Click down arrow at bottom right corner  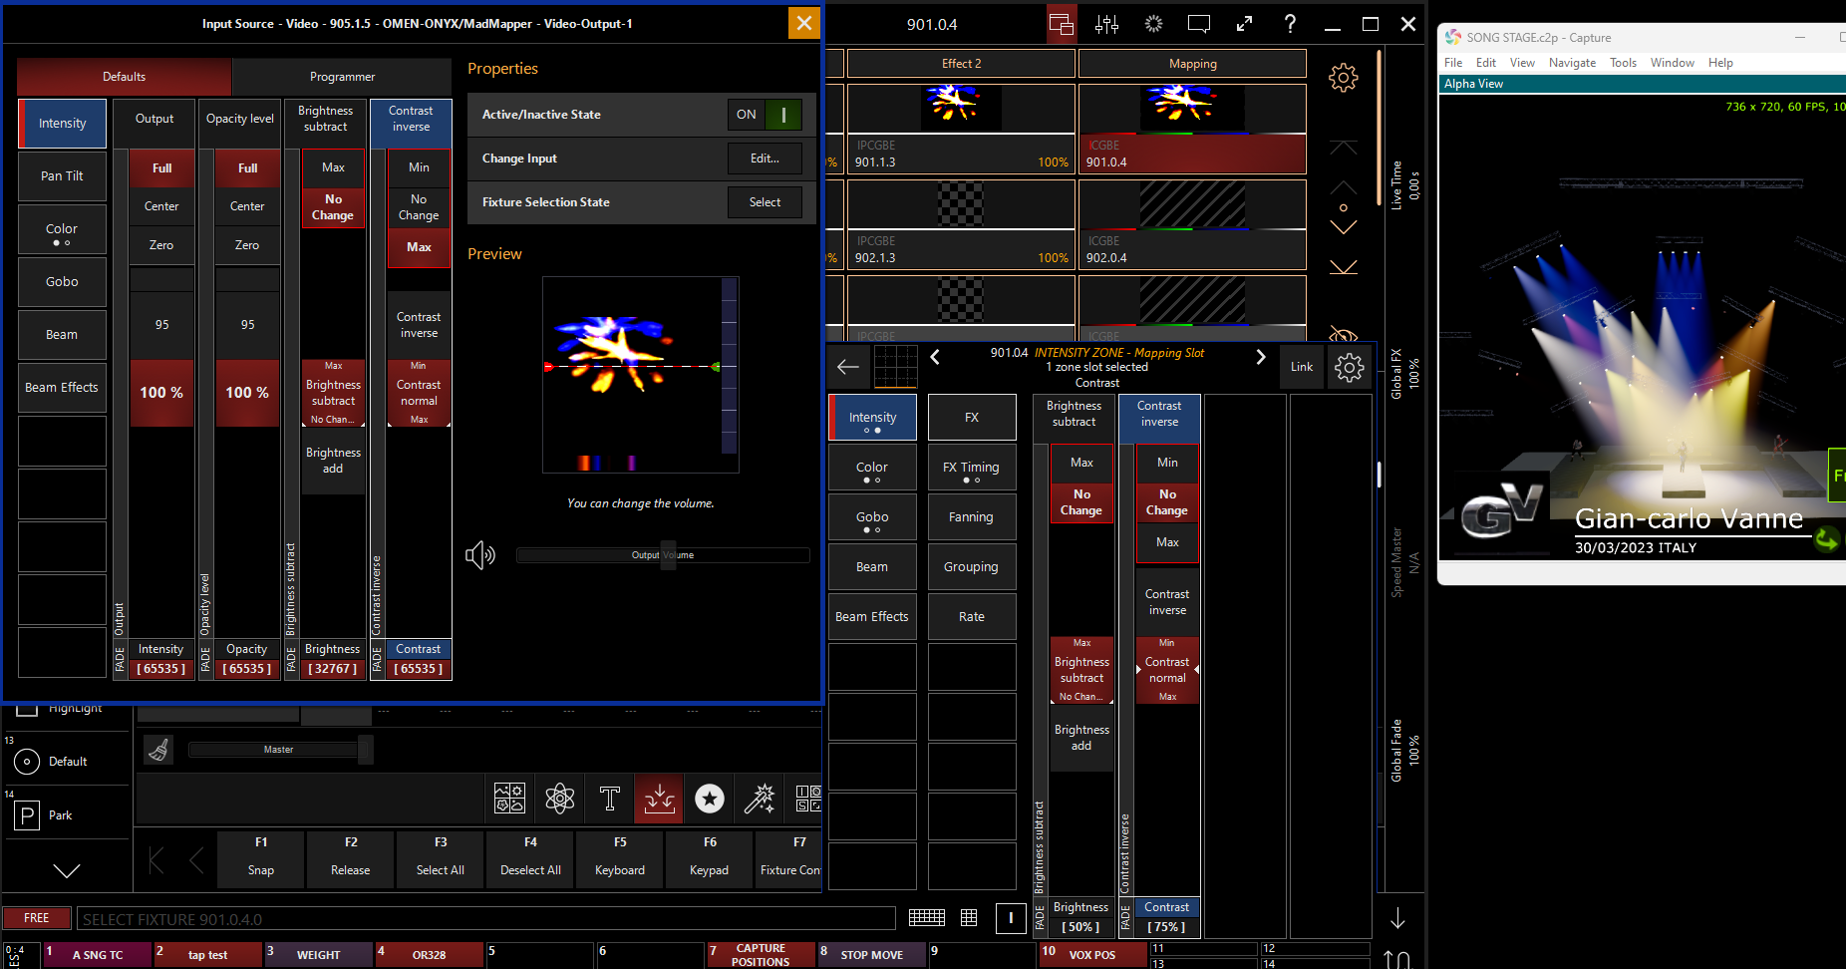pyautogui.click(x=1397, y=917)
